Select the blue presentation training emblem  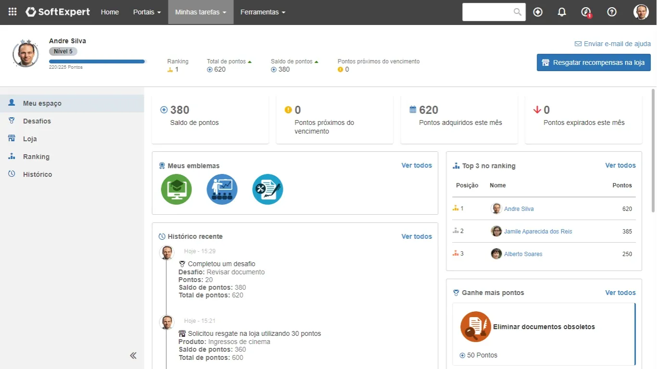222,189
